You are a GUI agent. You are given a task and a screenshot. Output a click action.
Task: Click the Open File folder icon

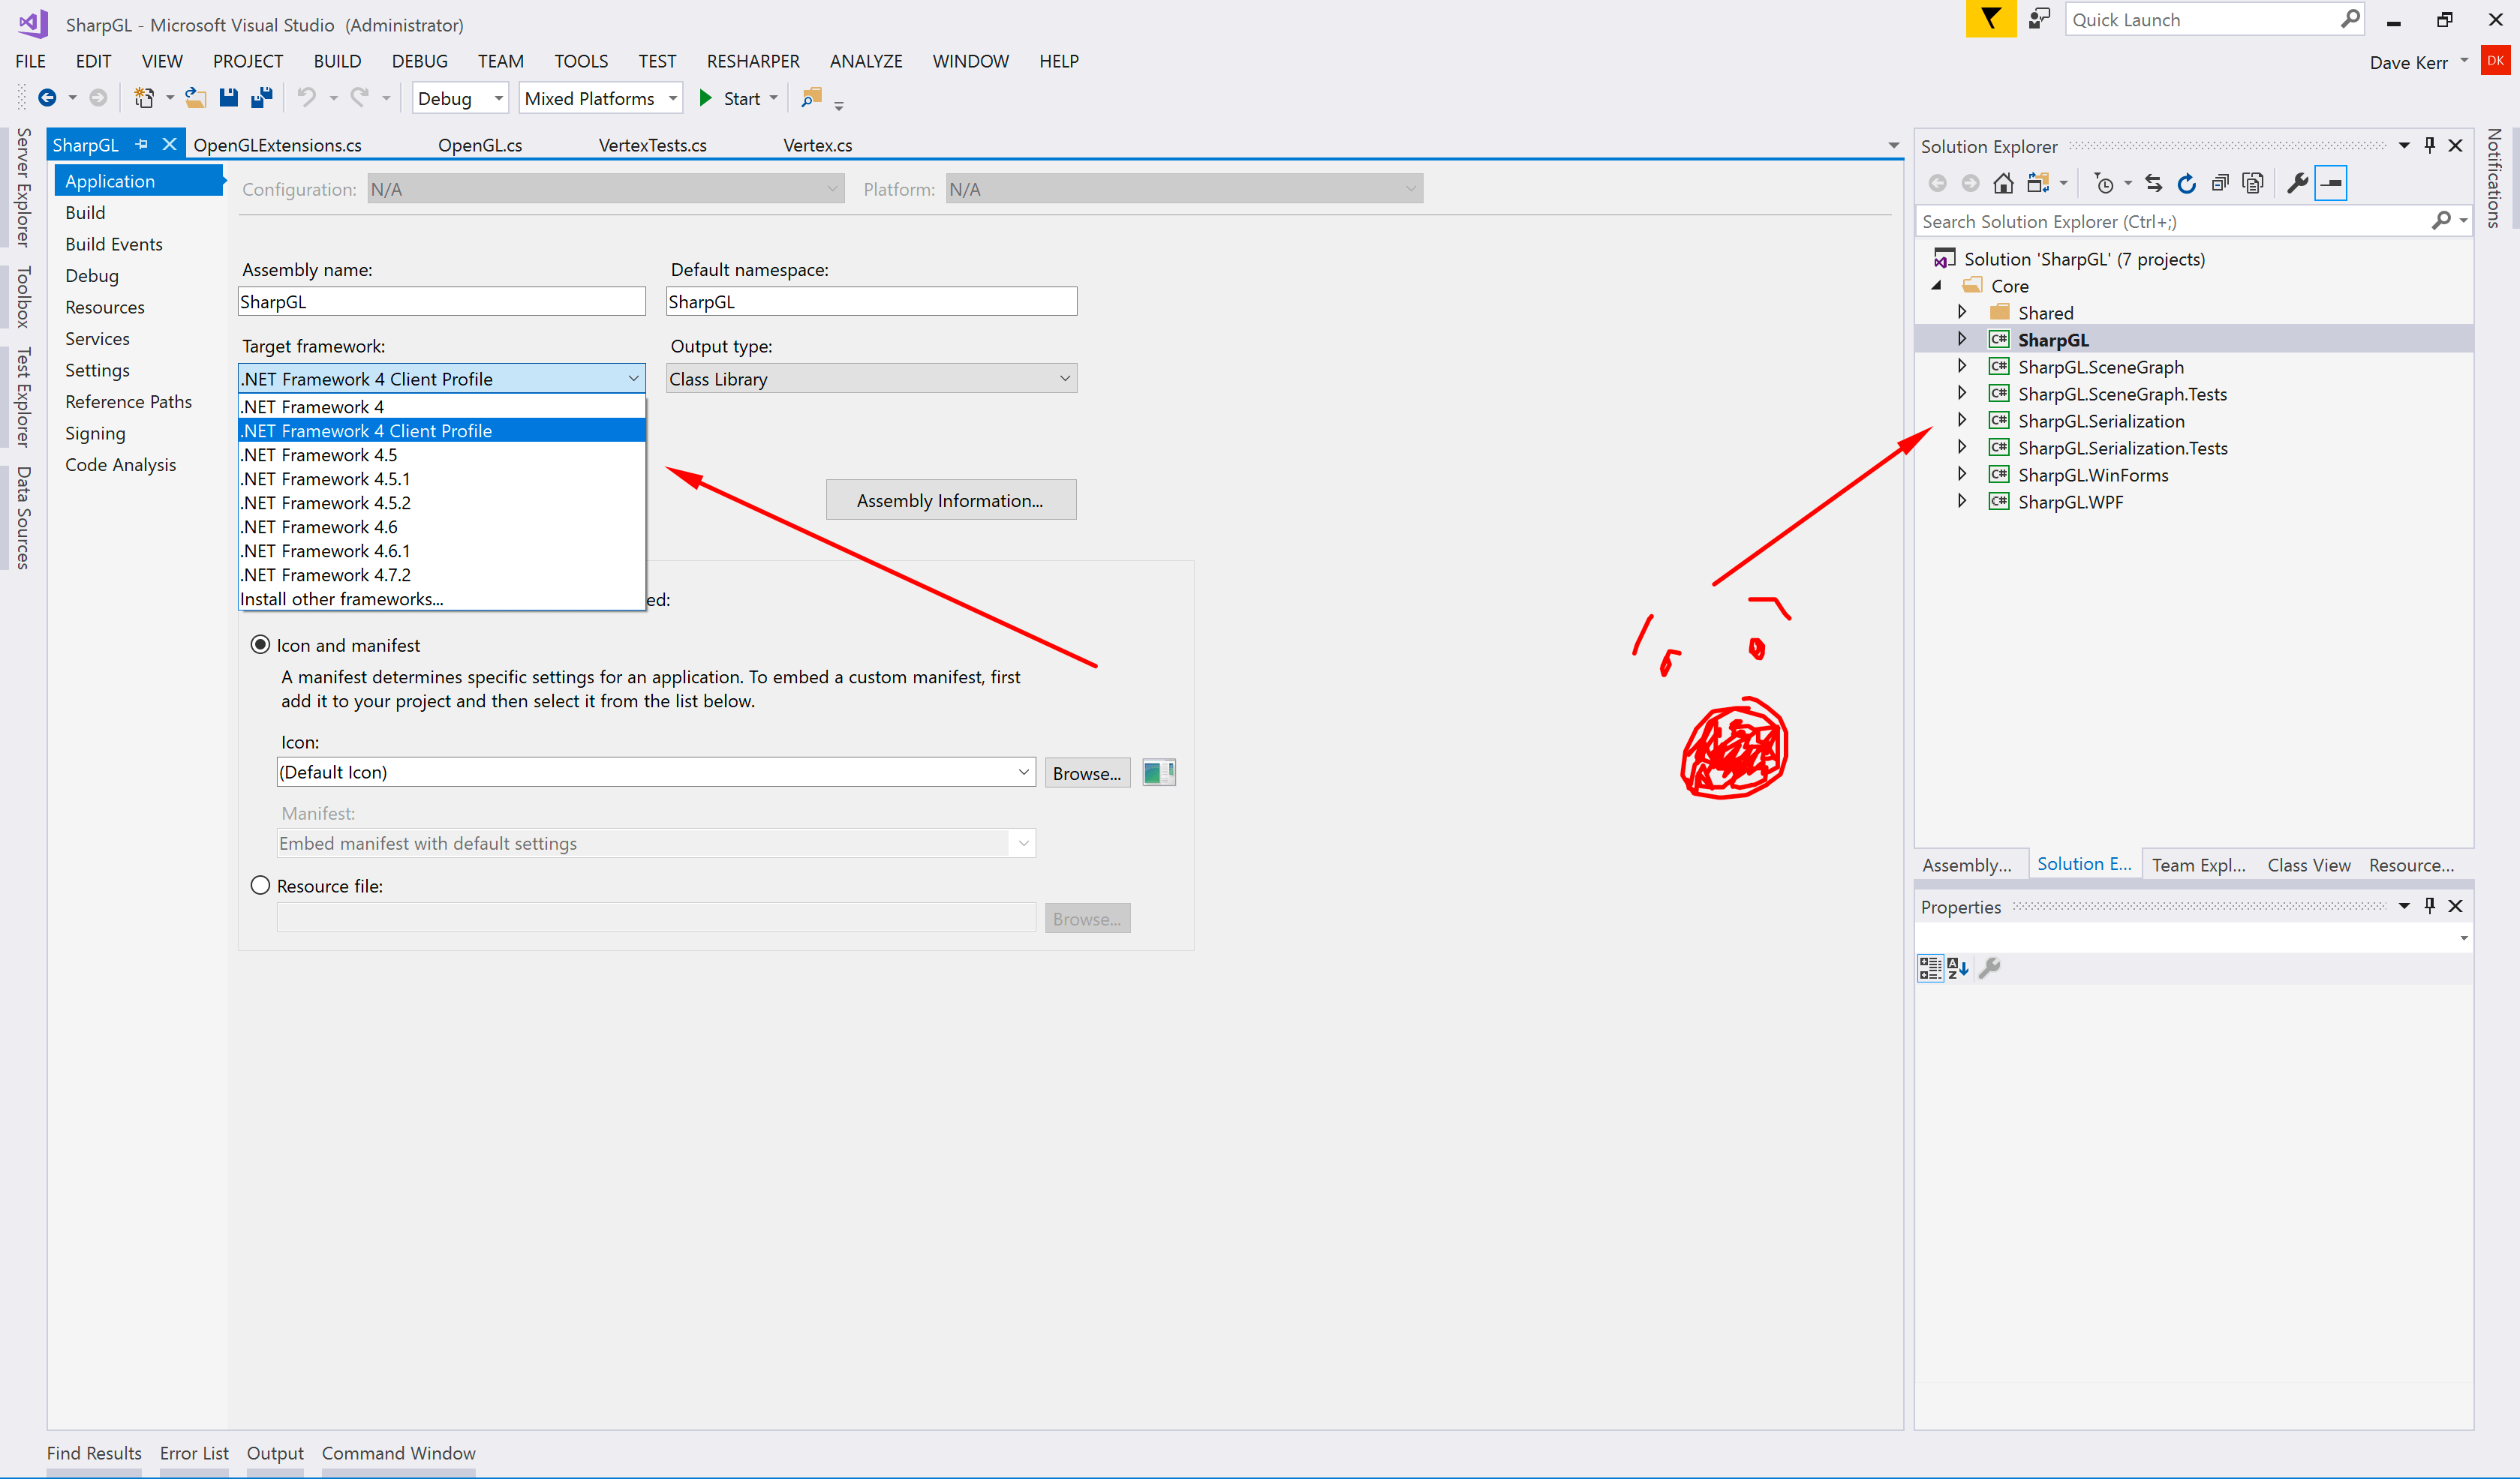pos(196,98)
